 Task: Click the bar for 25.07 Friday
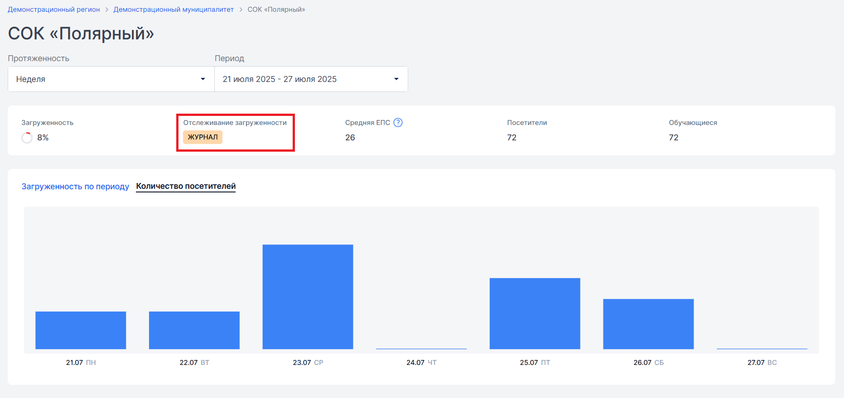tap(535, 313)
